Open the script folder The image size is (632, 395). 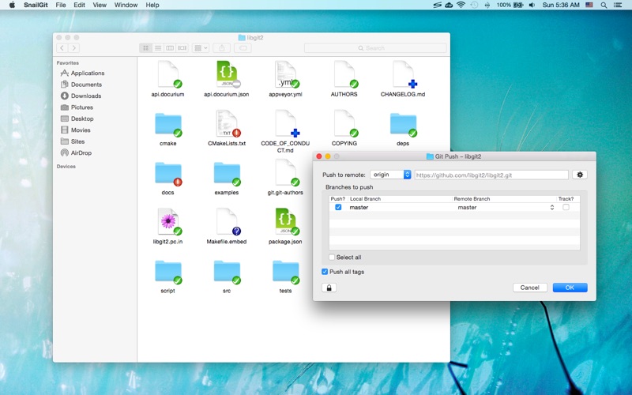[x=168, y=272]
